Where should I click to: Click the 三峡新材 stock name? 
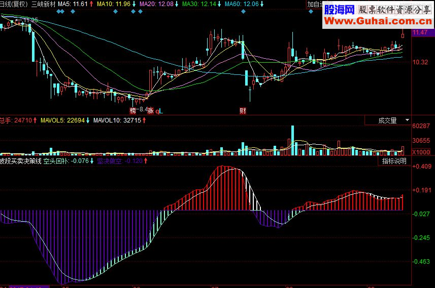tap(44, 4)
